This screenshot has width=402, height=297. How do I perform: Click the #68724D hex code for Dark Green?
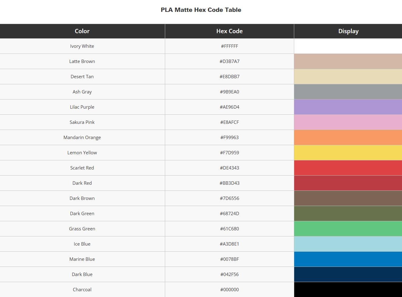(x=229, y=214)
